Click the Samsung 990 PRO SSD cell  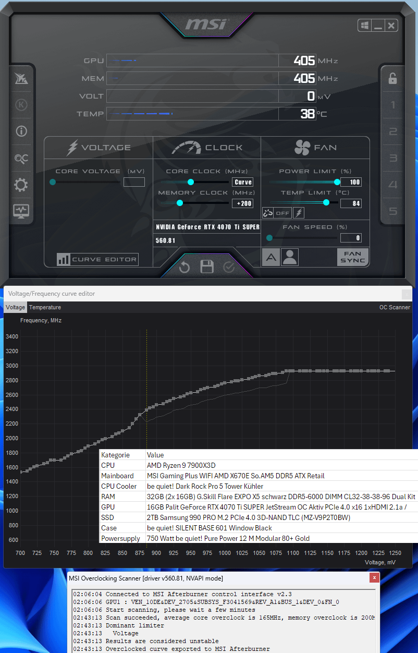pos(281,517)
